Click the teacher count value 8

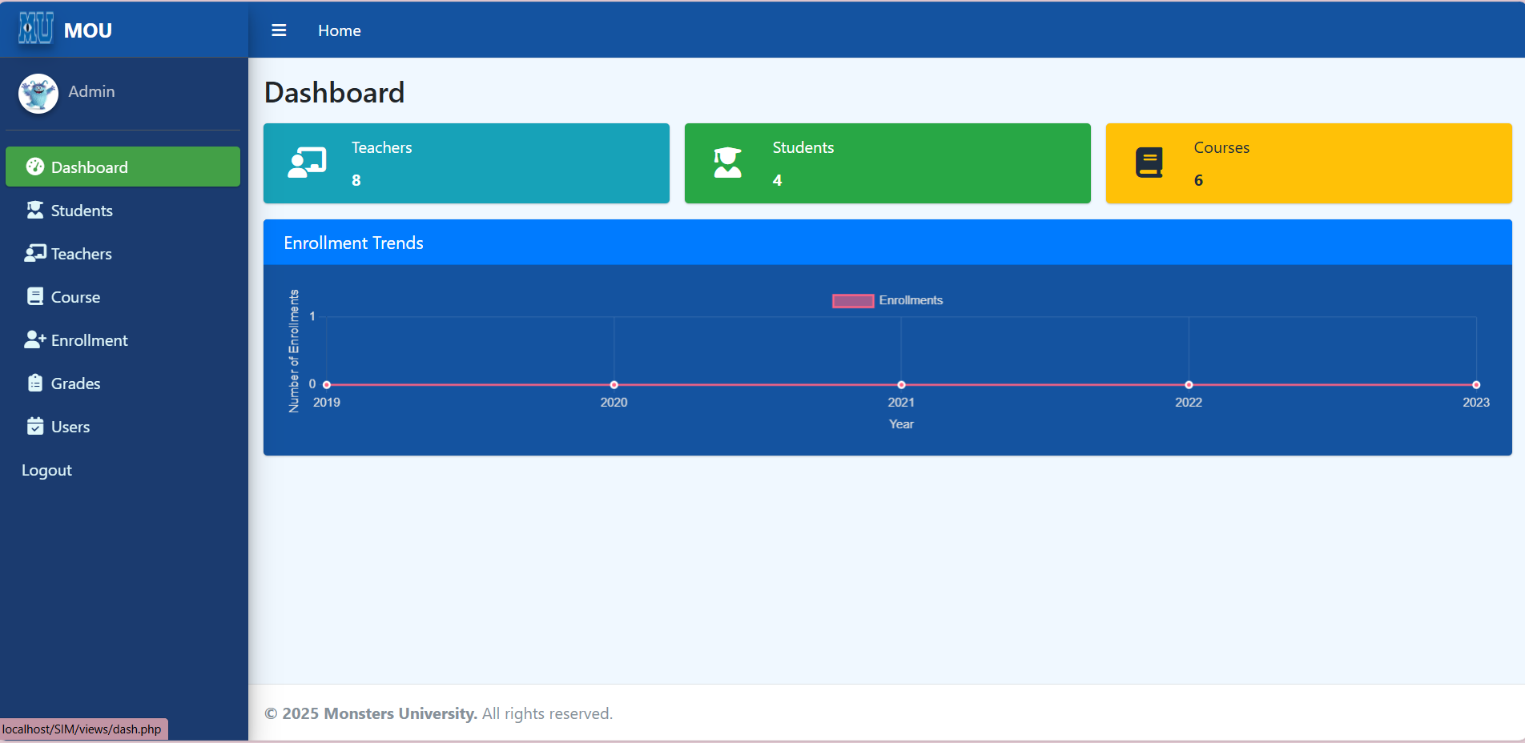(x=356, y=180)
